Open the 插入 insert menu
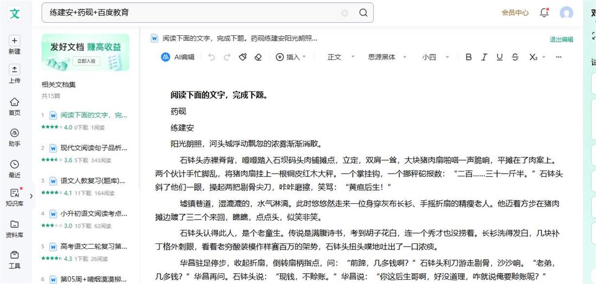The height and width of the screenshot is (284, 596). click(290, 57)
